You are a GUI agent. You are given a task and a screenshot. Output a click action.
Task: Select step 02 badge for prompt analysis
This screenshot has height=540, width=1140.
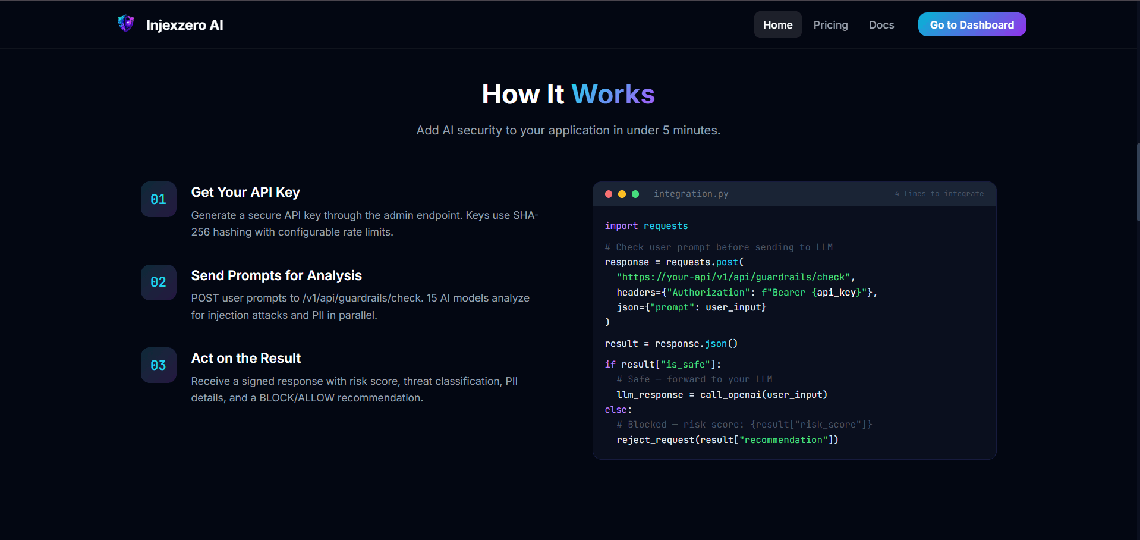pyautogui.click(x=158, y=282)
